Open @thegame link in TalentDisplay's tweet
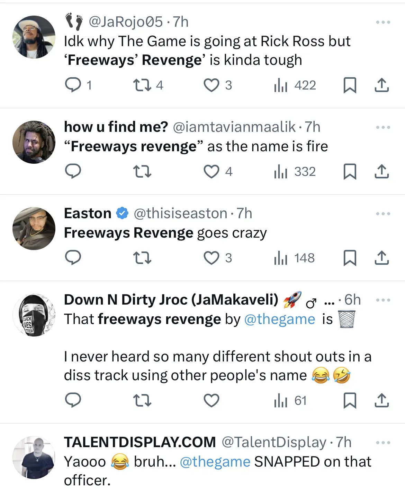The width and height of the screenshot is (405, 503). point(215,462)
